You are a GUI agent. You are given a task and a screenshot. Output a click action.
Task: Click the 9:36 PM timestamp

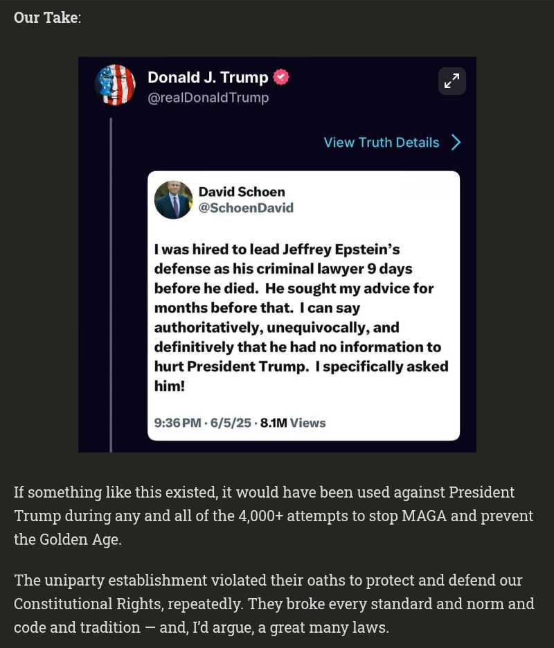[x=177, y=423]
